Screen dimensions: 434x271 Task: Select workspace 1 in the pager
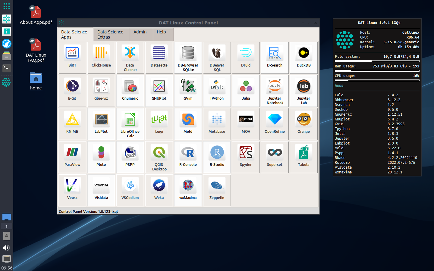click(x=6, y=226)
